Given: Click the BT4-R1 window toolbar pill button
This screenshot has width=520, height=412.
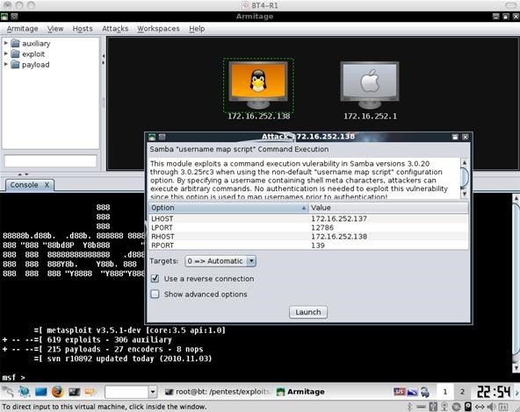Looking at the screenshot, I should (511, 5).
